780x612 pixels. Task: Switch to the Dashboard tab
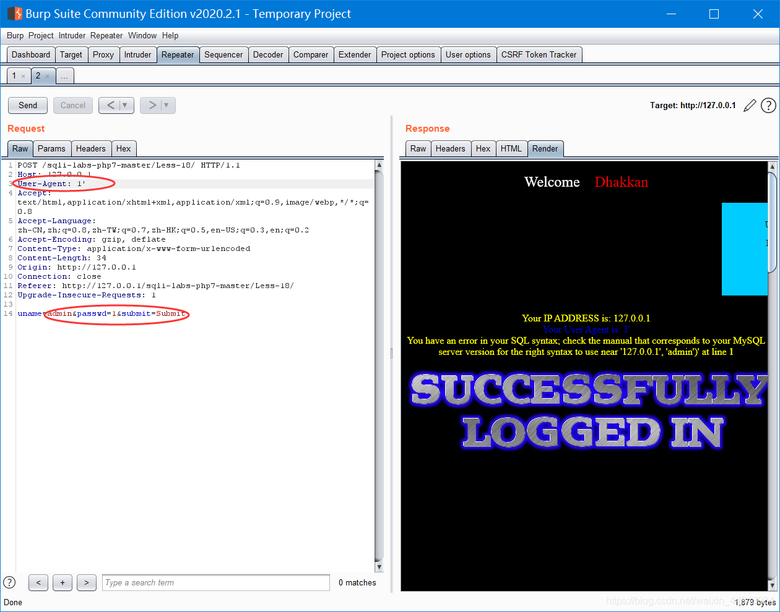[31, 54]
